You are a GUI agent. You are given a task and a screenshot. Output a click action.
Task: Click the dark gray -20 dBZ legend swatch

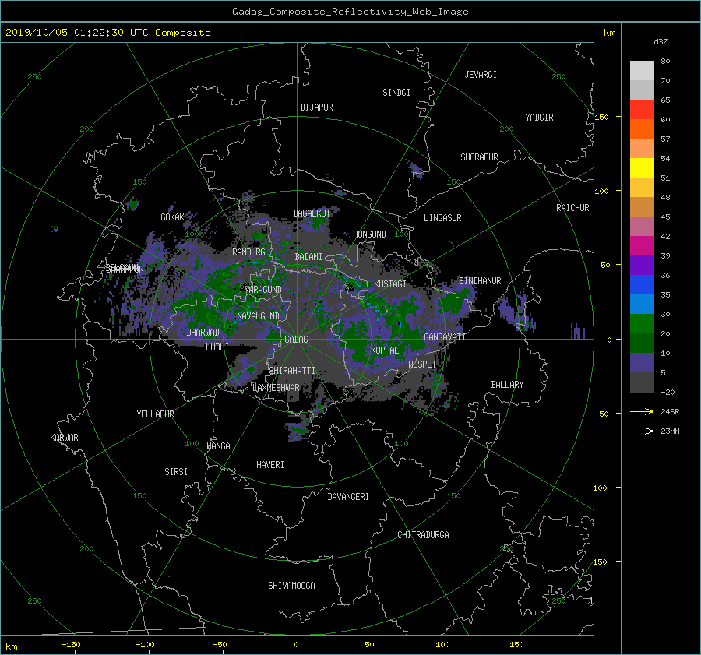coord(642,382)
